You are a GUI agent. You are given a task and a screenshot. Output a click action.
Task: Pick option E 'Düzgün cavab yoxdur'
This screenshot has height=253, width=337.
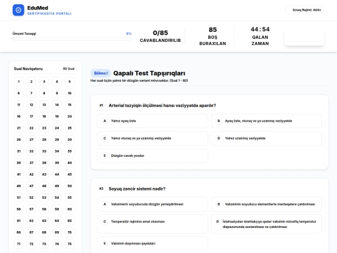pyautogui.click(x=153, y=156)
